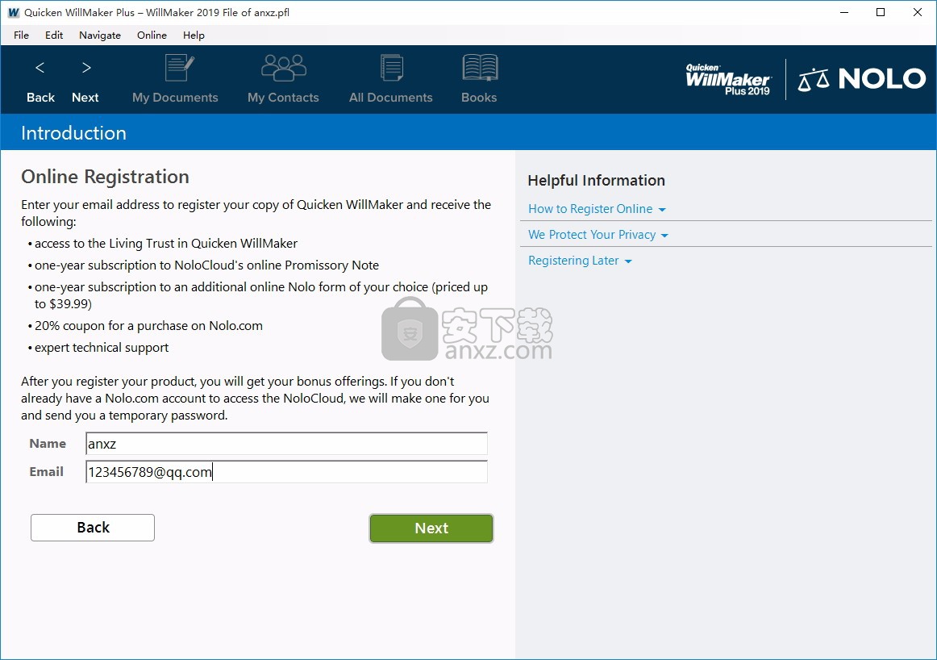Open the Edit menu
The image size is (937, 660).
[x=54, y=36]
